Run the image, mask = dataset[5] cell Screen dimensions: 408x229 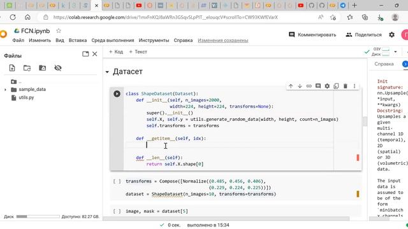coord(117,211)
